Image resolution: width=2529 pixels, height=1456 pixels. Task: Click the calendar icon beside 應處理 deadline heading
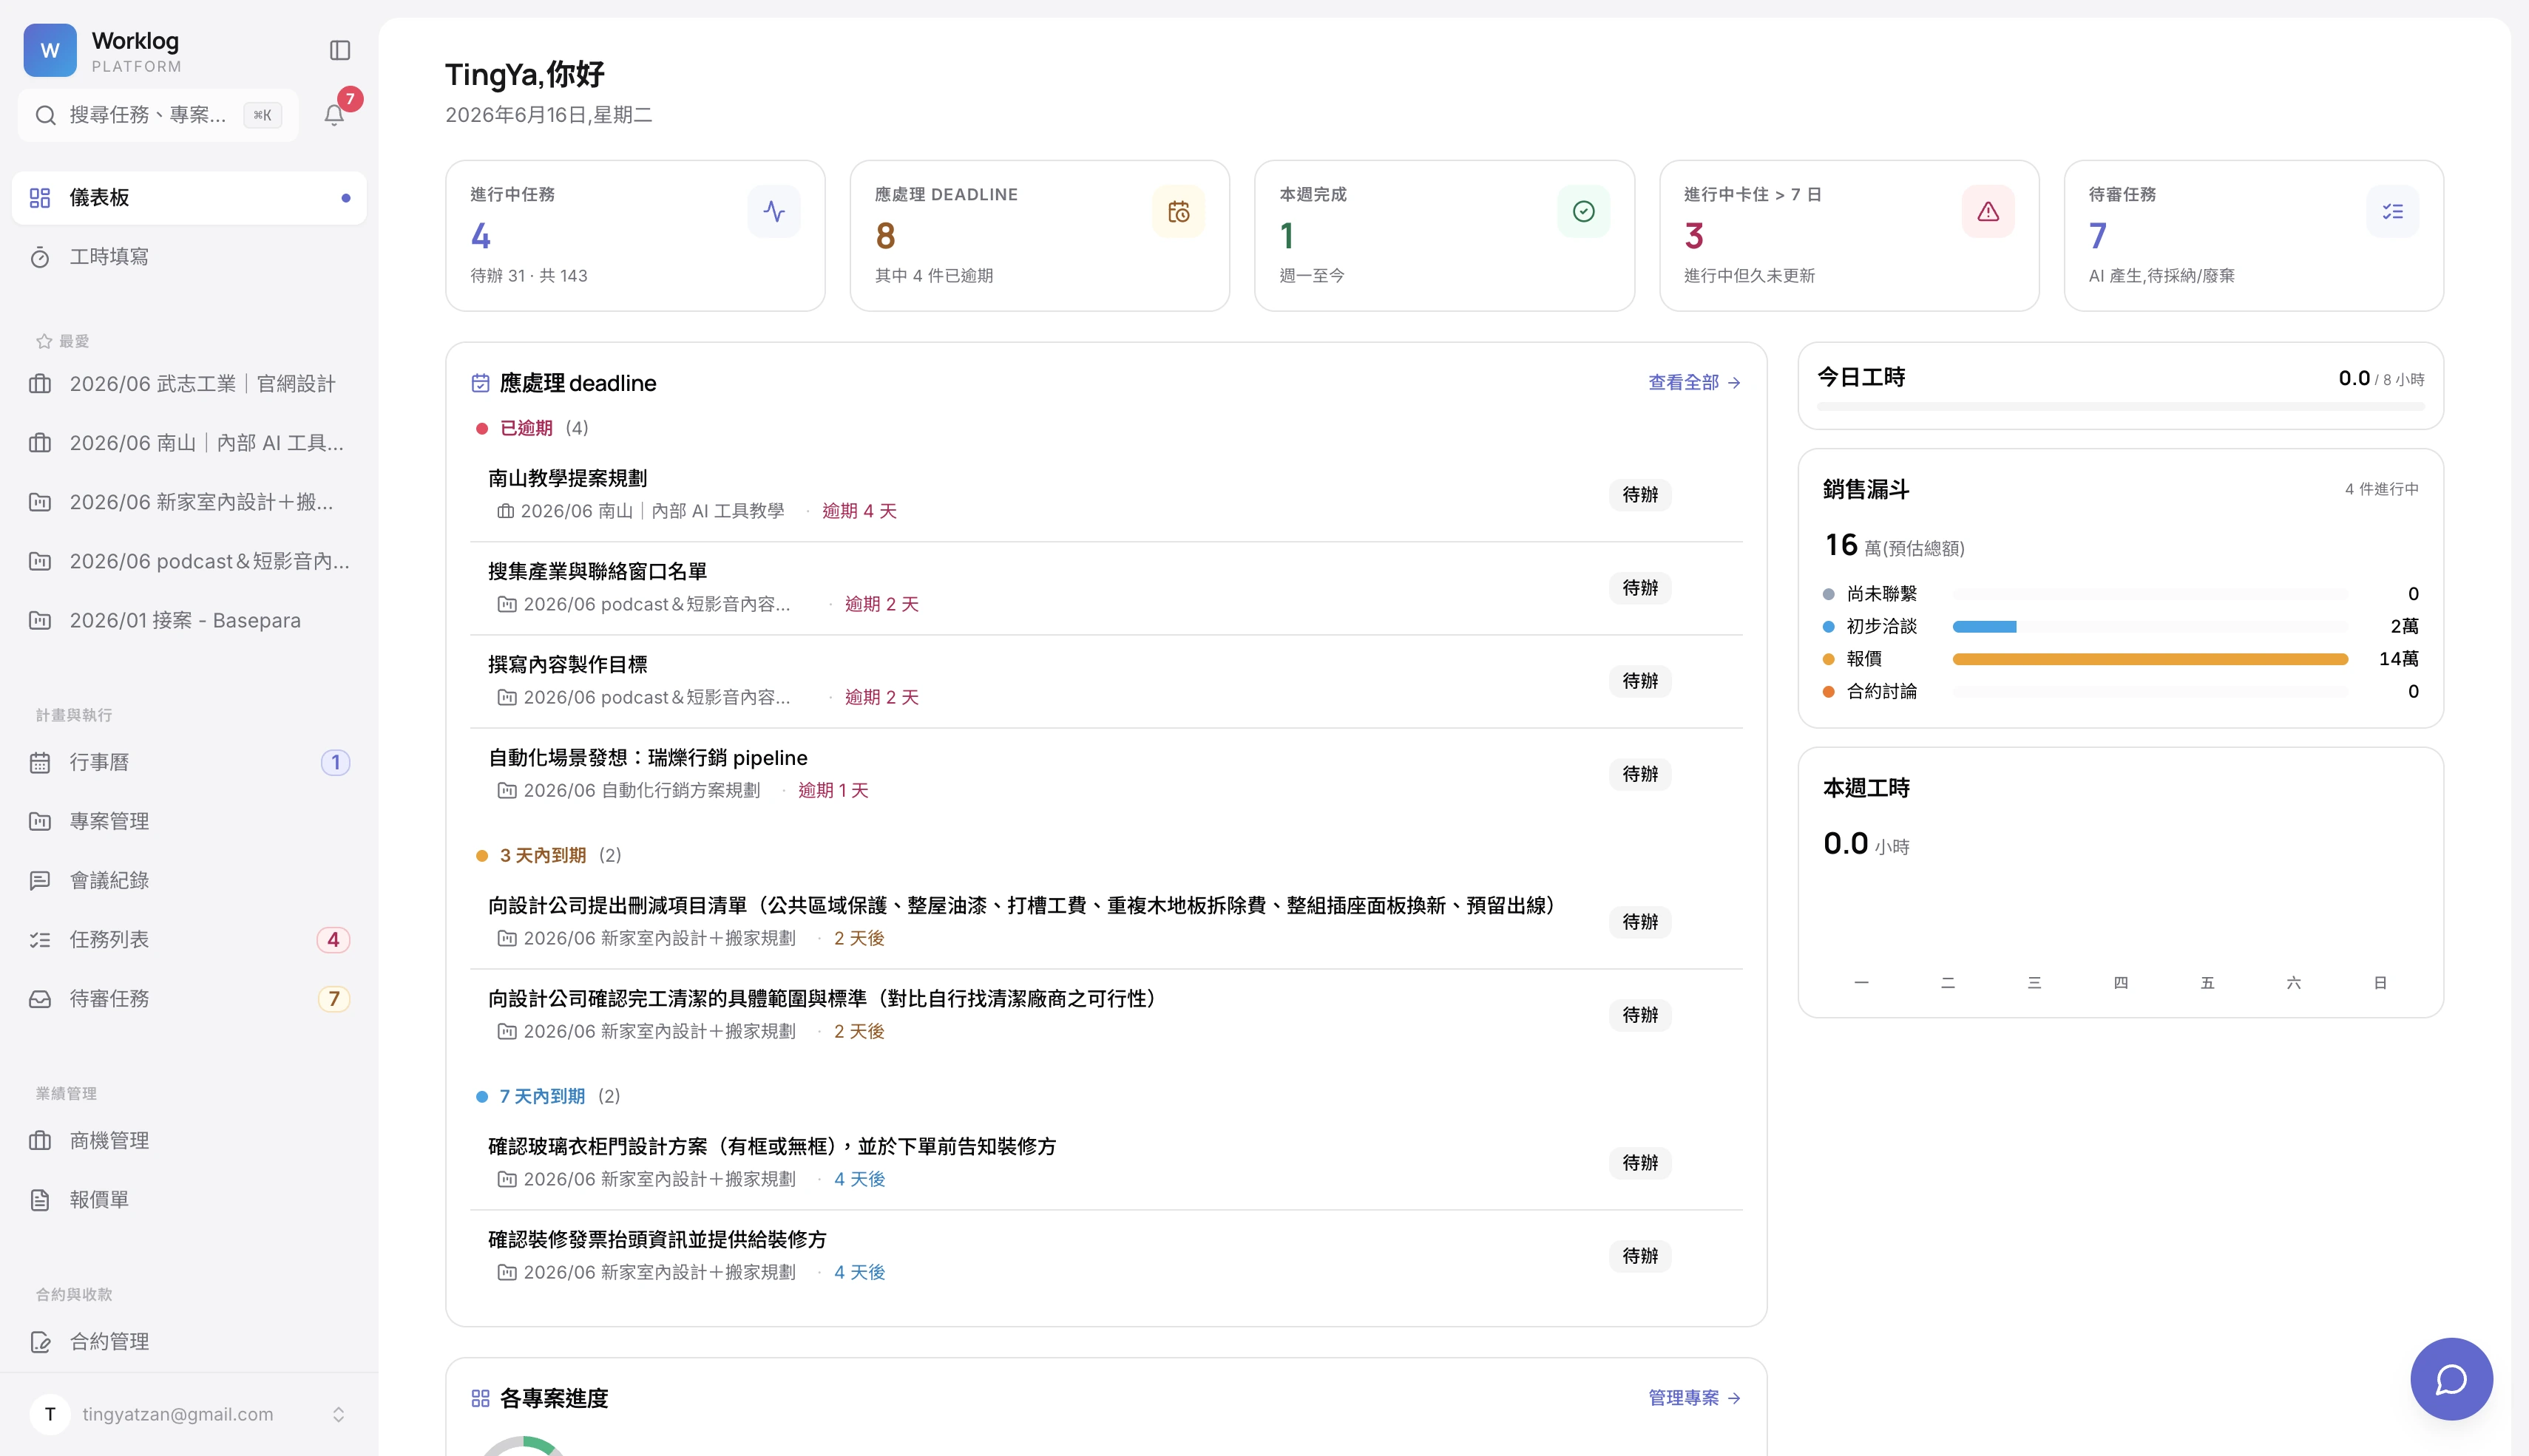tap(480, 383)
